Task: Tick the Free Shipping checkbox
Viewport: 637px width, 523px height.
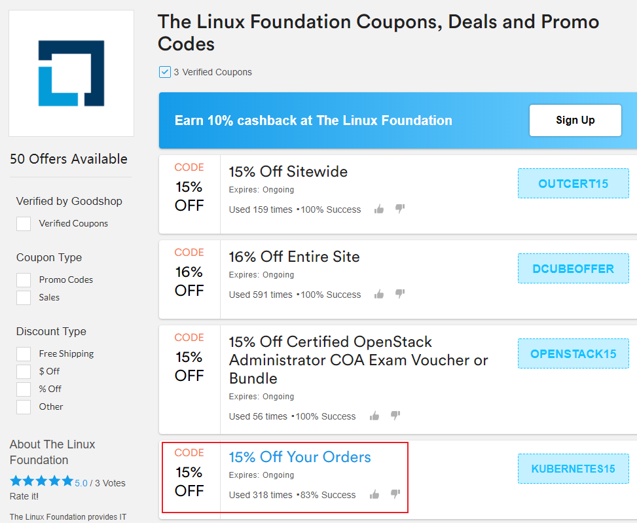Action: 24,354
